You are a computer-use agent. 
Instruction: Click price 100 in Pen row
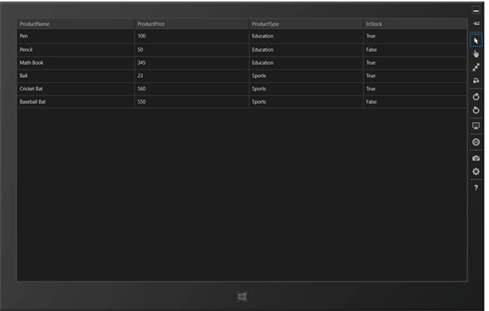point(192,36)
